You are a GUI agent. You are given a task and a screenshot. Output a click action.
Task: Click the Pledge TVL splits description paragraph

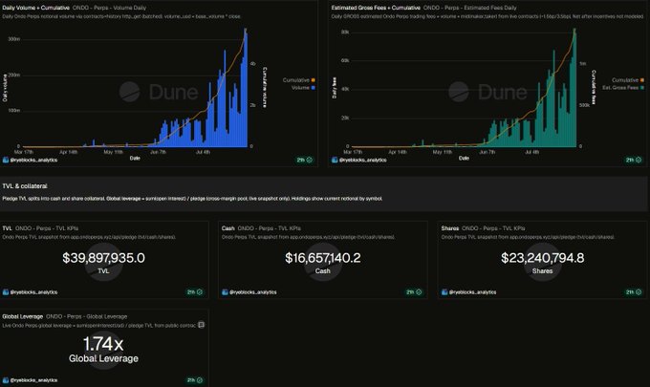(192, 199)
